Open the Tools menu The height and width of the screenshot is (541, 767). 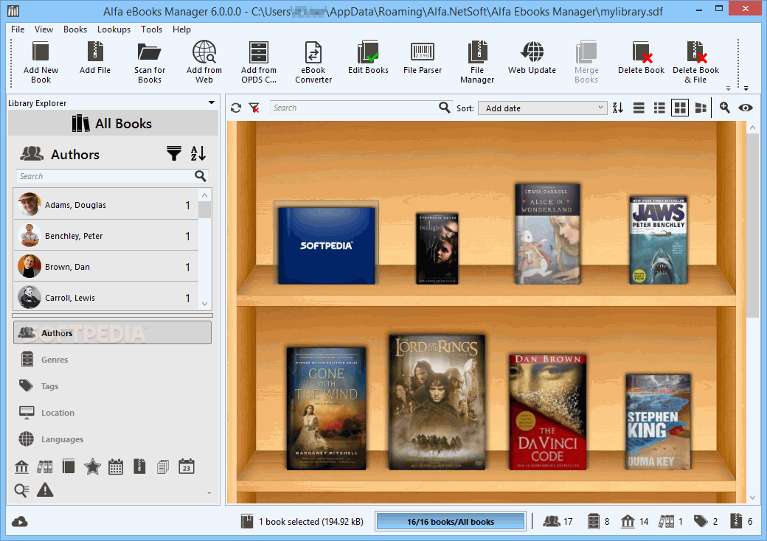[x=151, y=29]
